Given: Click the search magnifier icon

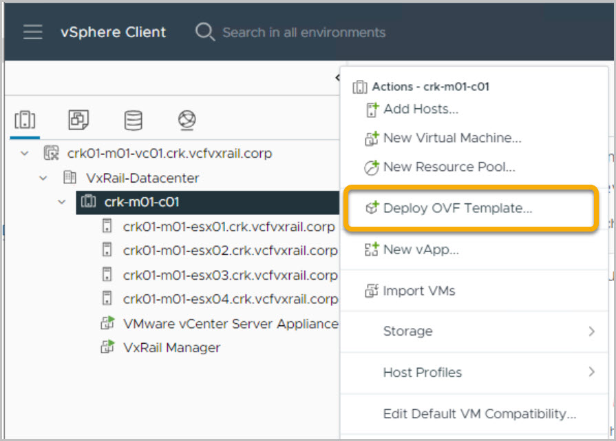Looking at the screenshot, I should pos(205,32).
